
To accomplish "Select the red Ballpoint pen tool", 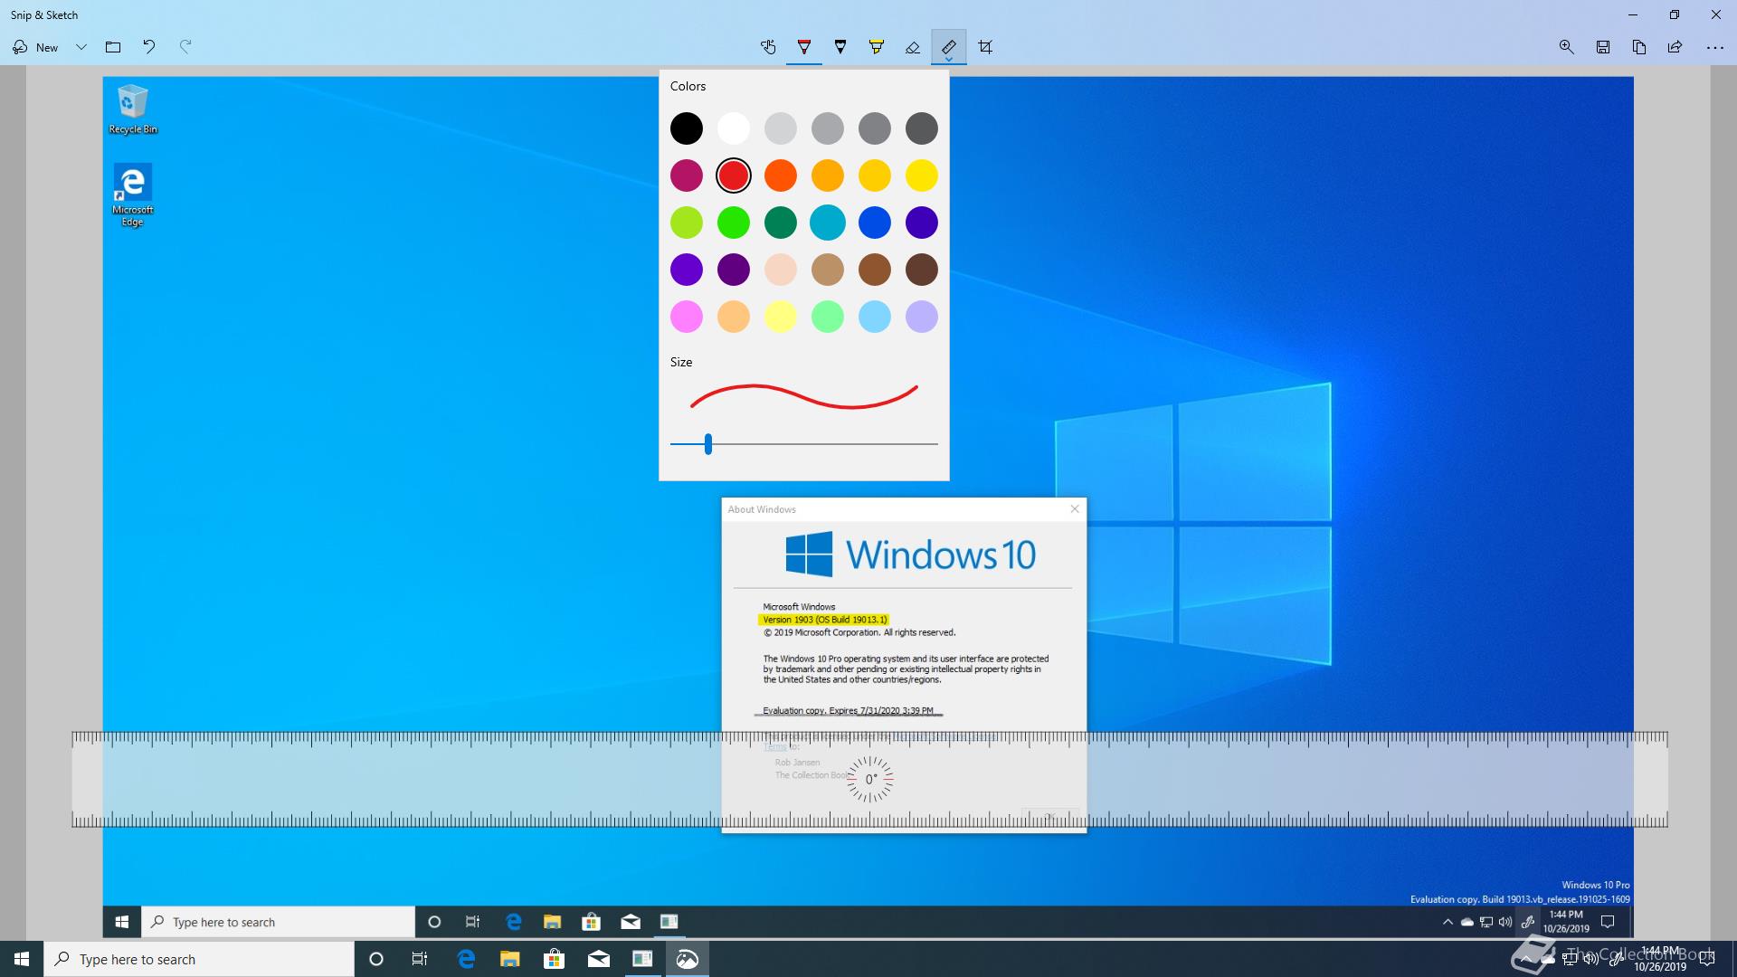I will pos(804,47).
